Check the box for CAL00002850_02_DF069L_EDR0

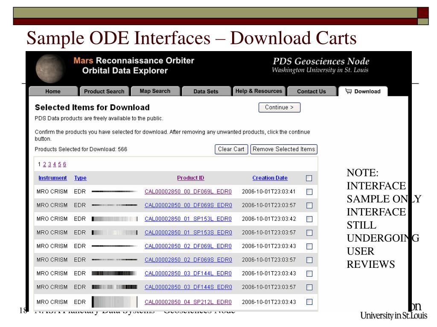[309, 247]
